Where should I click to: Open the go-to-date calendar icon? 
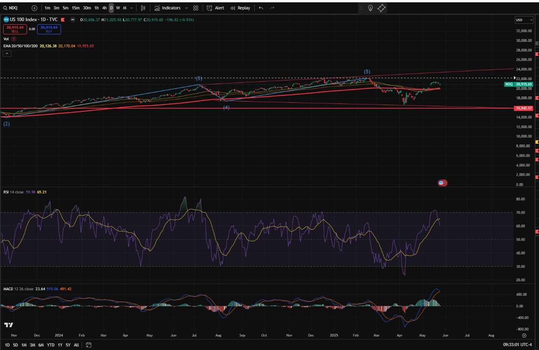pos(88,345)
